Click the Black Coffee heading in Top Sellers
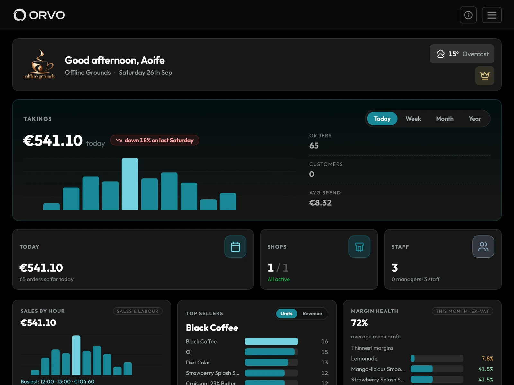This screenshot has height=385, width=514. tap(212, 328)
